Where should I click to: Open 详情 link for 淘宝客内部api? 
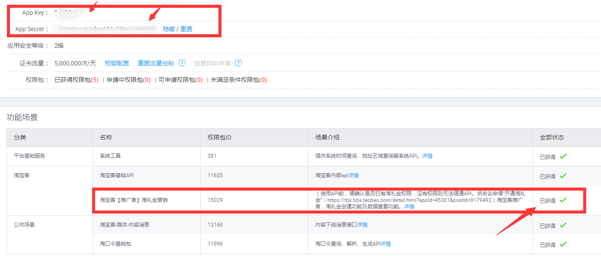click(353, 175)
